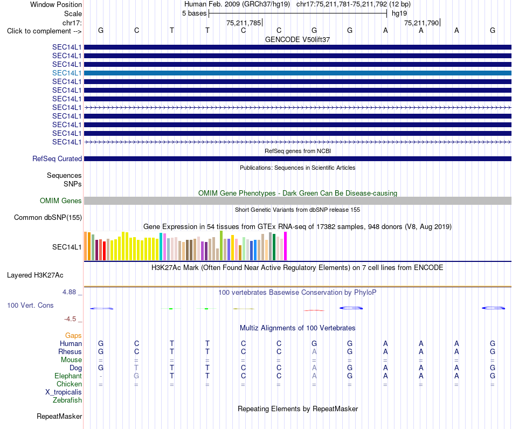
Task: Click the Window Position label
Action: pos(56,4)
